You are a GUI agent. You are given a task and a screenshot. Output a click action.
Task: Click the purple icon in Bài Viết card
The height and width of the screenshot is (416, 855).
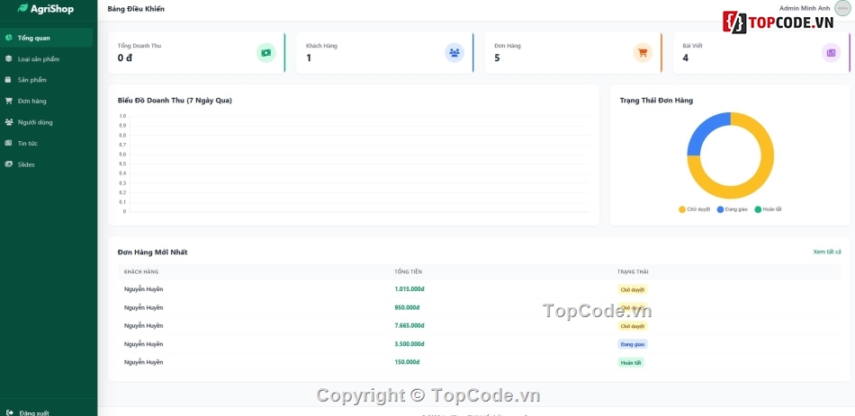831,53
